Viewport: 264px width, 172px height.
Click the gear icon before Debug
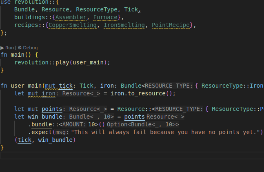(x=20, y=48)
